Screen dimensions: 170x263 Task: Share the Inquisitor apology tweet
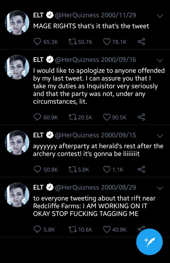tap(141, 117)
